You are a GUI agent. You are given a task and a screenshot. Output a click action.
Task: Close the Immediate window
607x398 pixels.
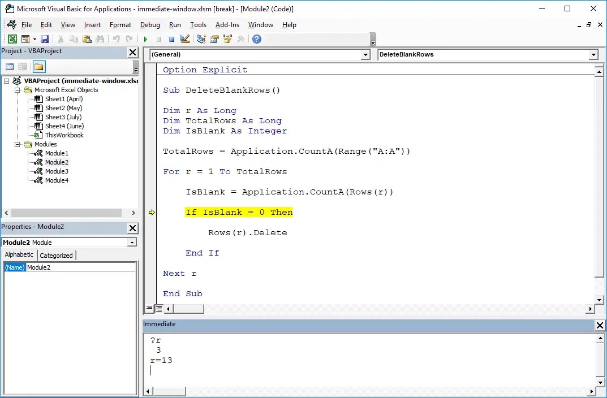click(600, 325)
